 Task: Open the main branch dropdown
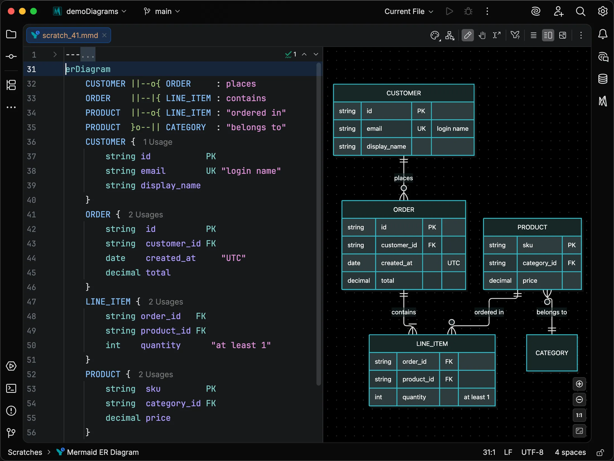pyautogui.click(x=162, y=11)
